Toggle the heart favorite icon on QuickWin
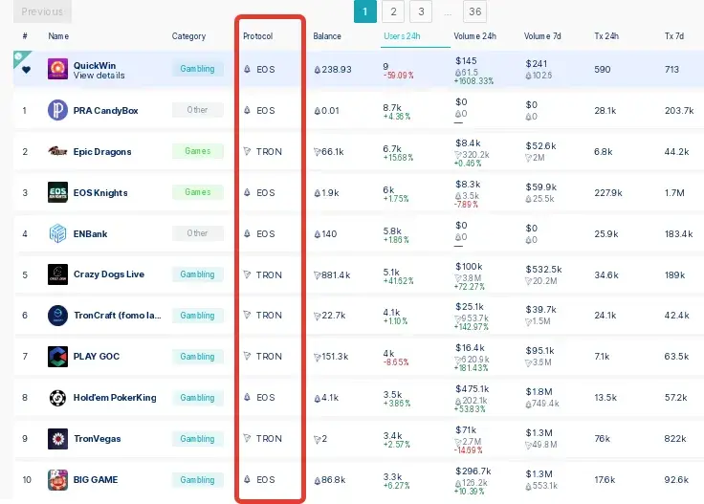 coord(26,70)
